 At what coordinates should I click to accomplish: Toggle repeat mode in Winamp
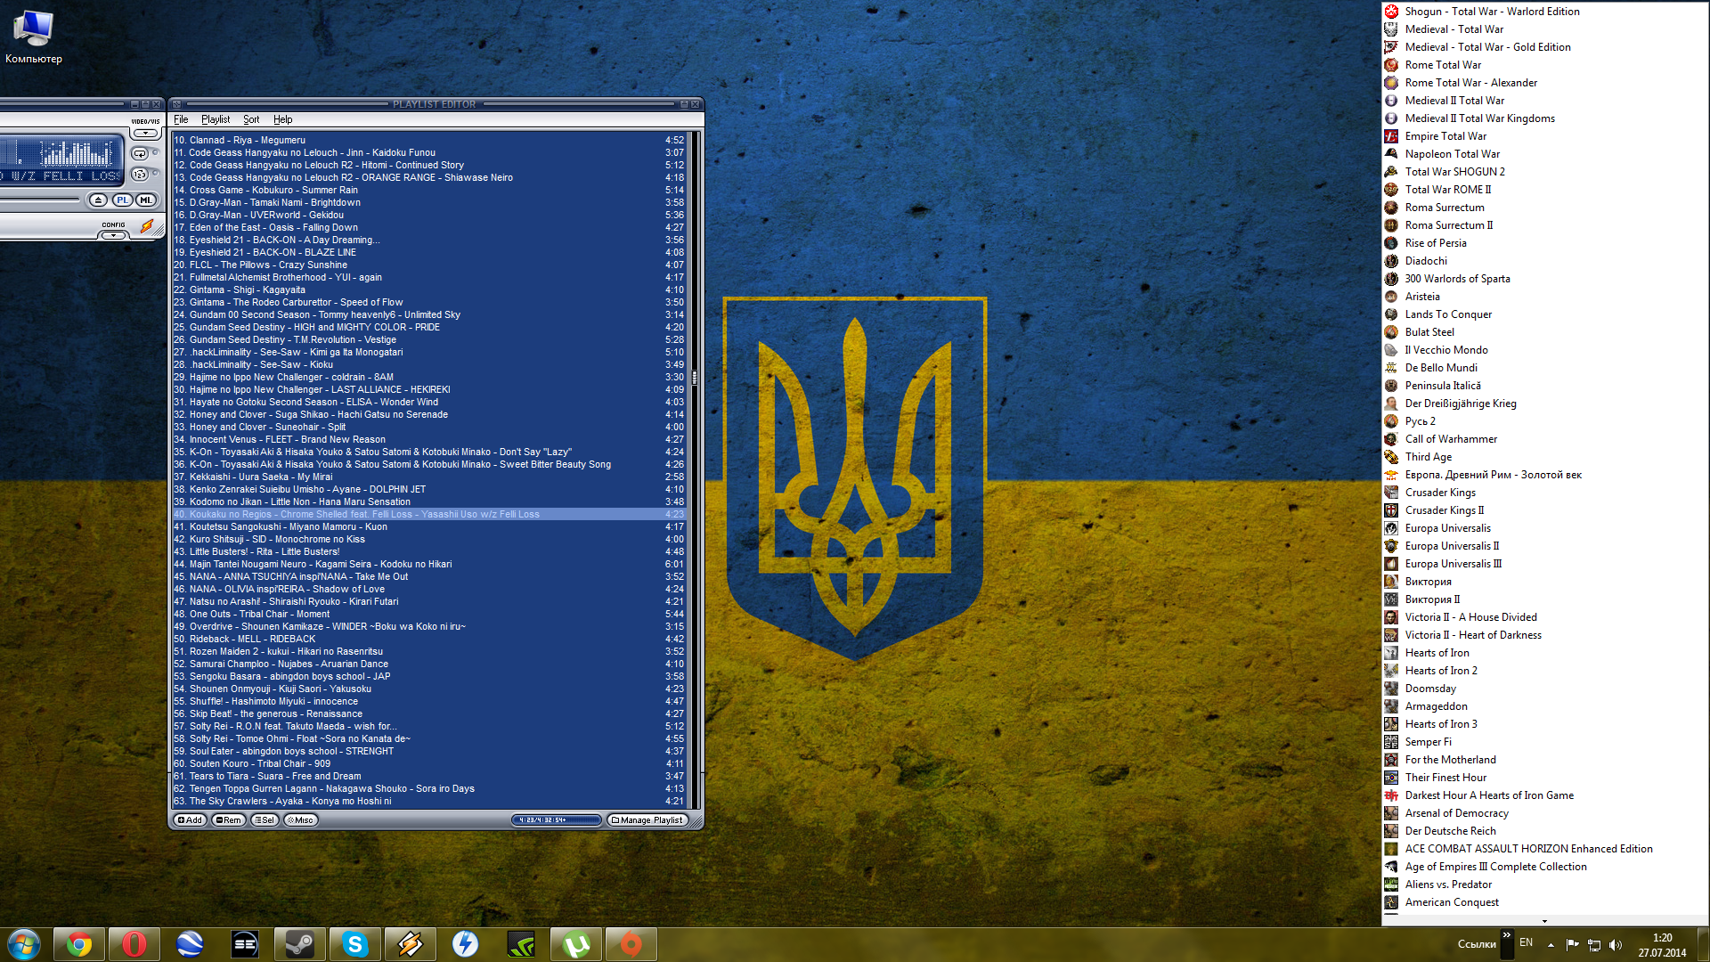pos(140,153)
